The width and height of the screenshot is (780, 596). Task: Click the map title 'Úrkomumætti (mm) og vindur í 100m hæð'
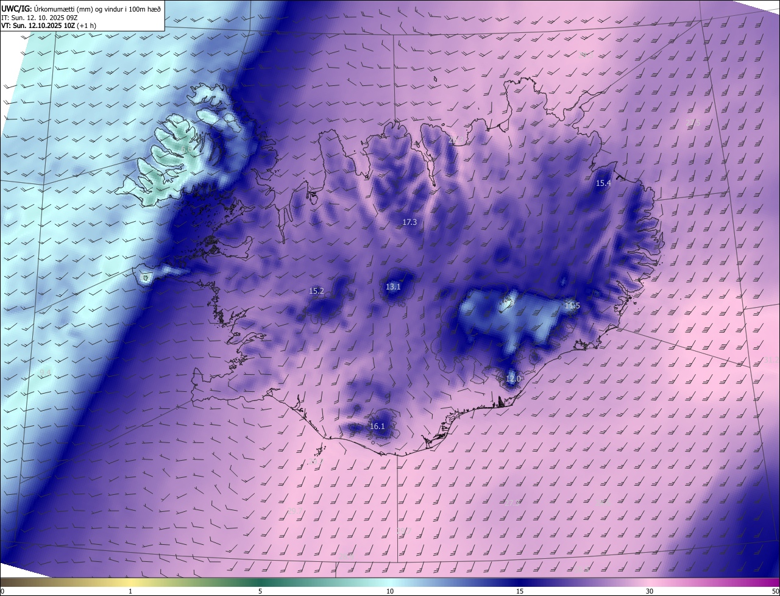click(96, 9)
